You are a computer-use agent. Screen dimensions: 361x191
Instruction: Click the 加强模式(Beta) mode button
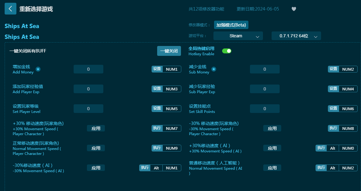point(231,25)
